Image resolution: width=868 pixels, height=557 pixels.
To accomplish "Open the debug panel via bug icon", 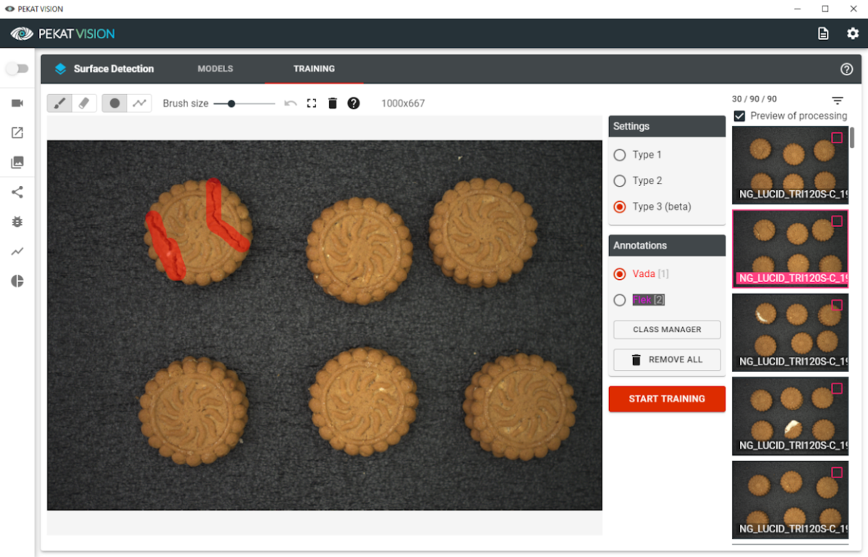I will tap(17, 221).
